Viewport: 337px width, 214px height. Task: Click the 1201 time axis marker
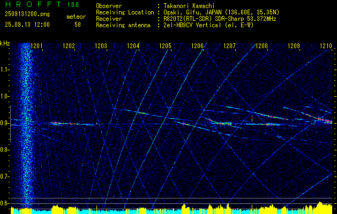pos(36,45)
